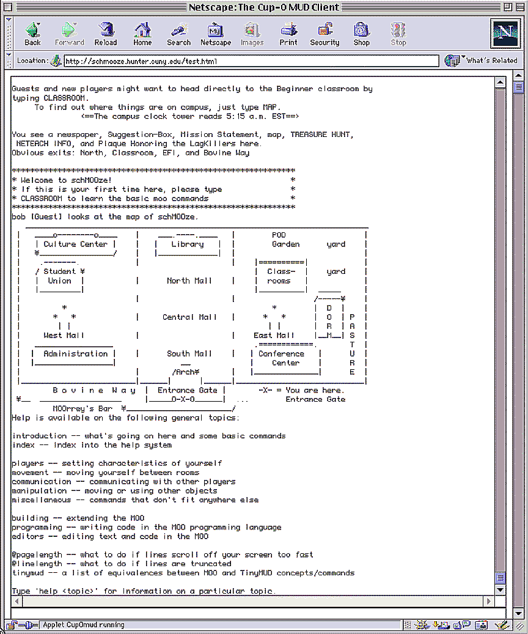528x634 pixels.
Task: Click 'East Mall' on the map
Action: click(x=274, y=336)
